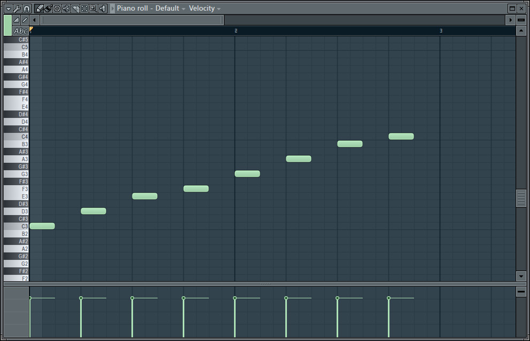
Task: Click the C#5 piano key
Action: (16, 40)
